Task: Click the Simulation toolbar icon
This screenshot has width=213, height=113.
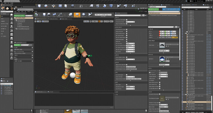Action: coord(84,15)
